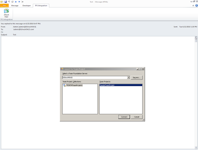This screenshot has width=198, height=150.
Task: Click the Save icon in the quick access toolbar
Action: pos(6,2)
